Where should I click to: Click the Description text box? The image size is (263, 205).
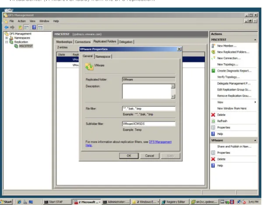[147, 91]
